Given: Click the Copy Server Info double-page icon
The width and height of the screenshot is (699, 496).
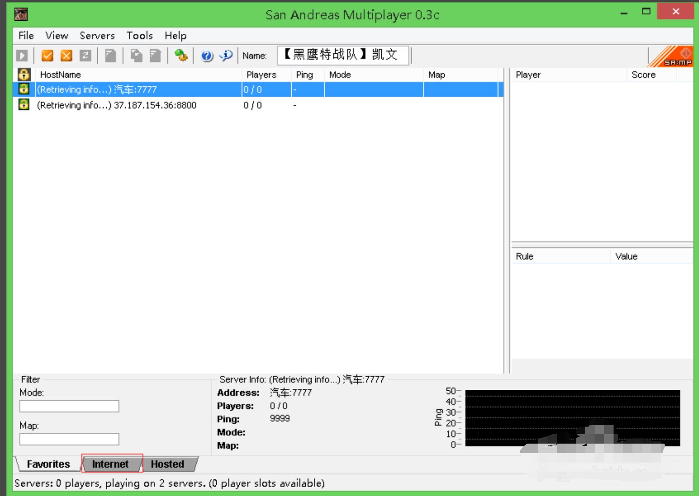Looking at the screenshot, I should (136, 56).
